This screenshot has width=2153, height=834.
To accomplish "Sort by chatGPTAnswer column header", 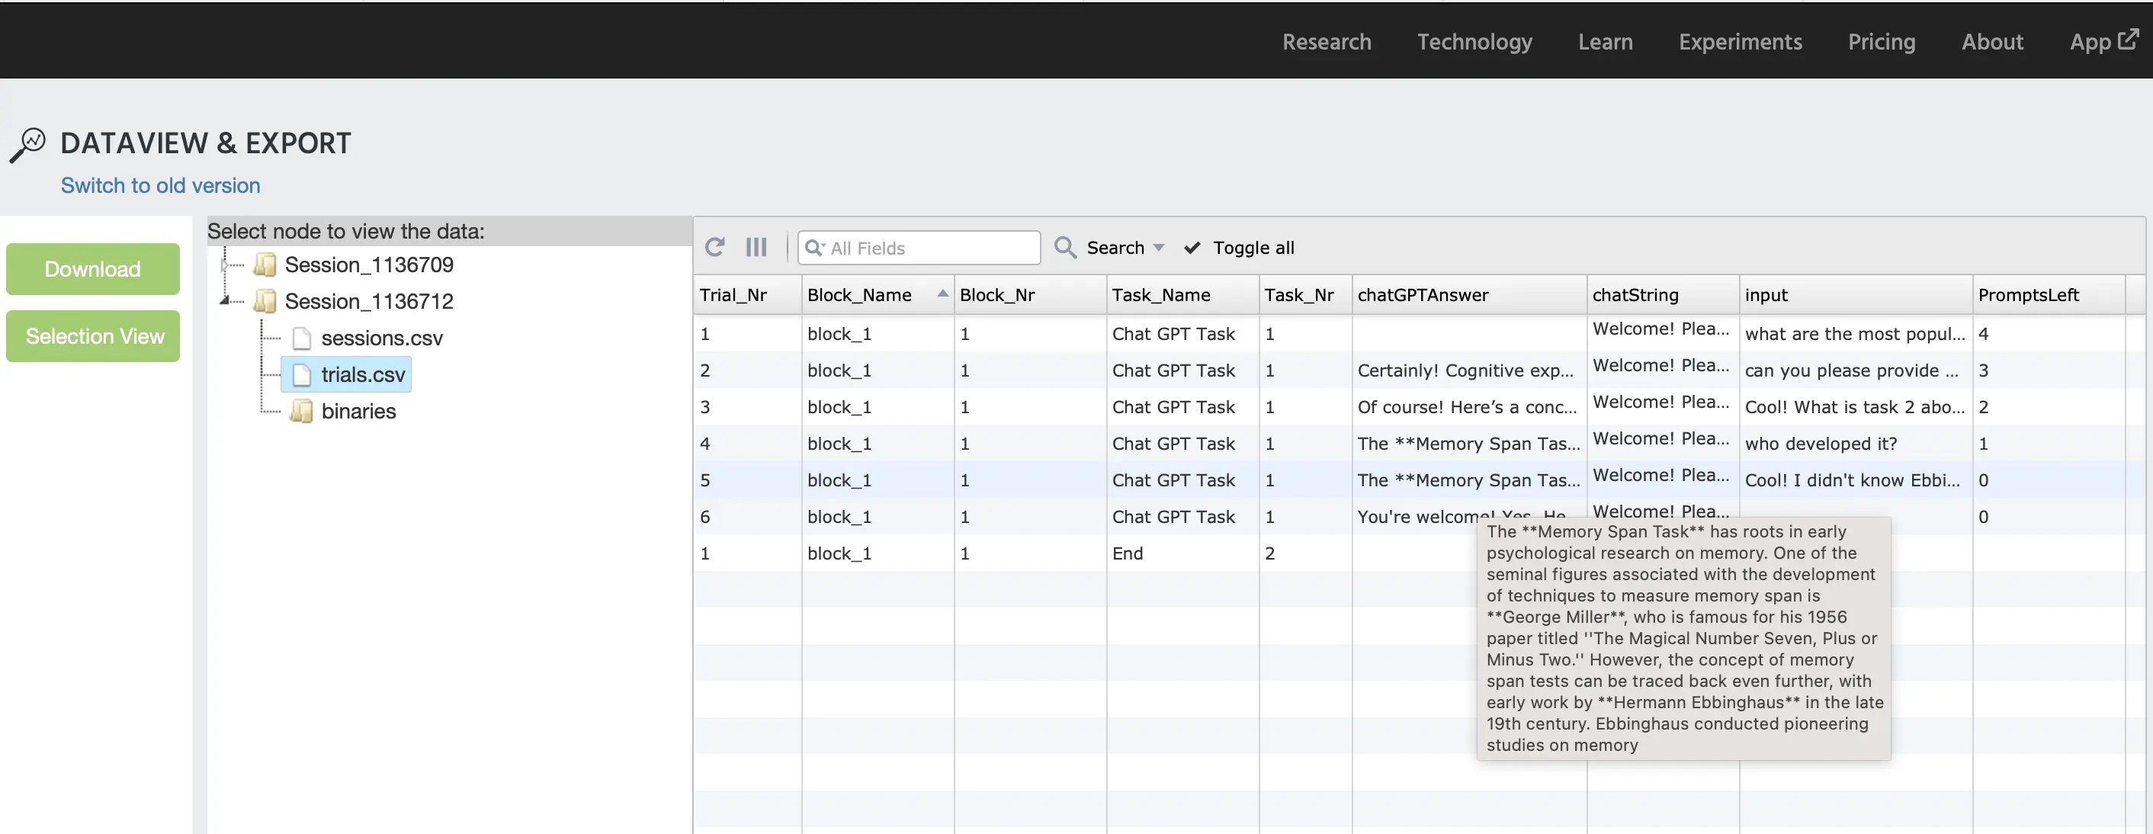I will tap(1469, 295).
